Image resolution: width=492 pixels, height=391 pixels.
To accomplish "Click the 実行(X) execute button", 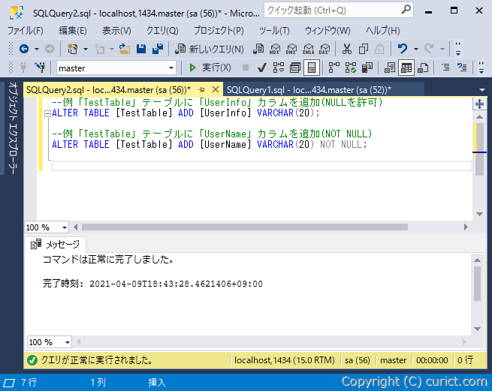I will tap(210, 68).
